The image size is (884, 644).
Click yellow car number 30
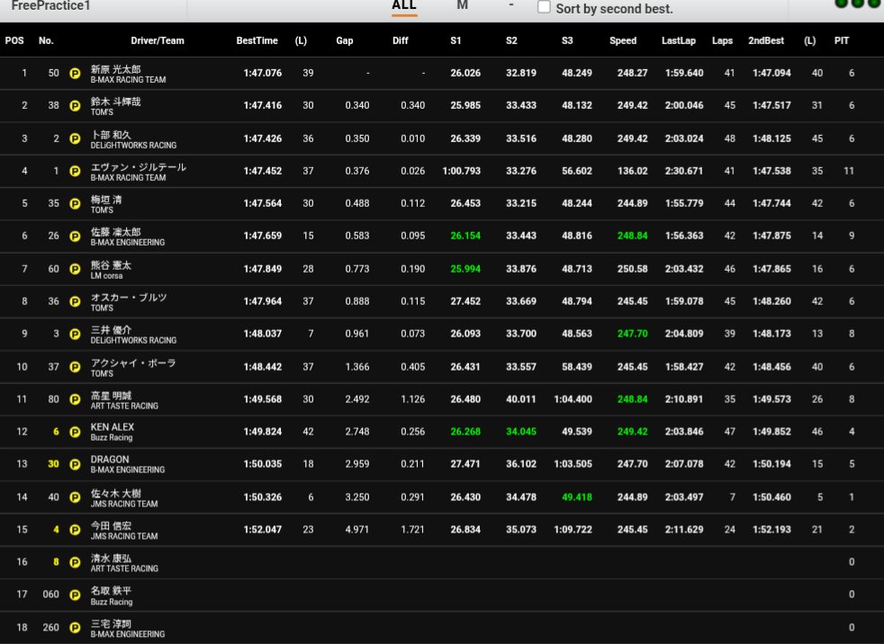pyautogui.click(x=53, y=464)
